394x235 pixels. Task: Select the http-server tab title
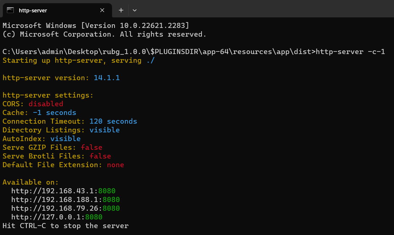tap(33, 11)
